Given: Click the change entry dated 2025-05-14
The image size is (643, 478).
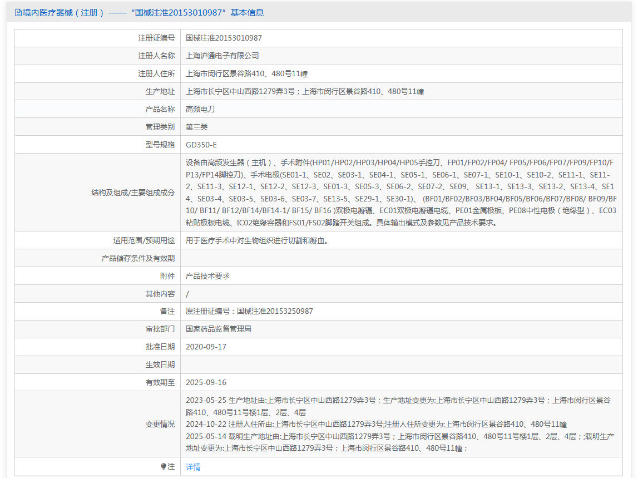Looking at the screenshot, I should (x=400, y=442).
